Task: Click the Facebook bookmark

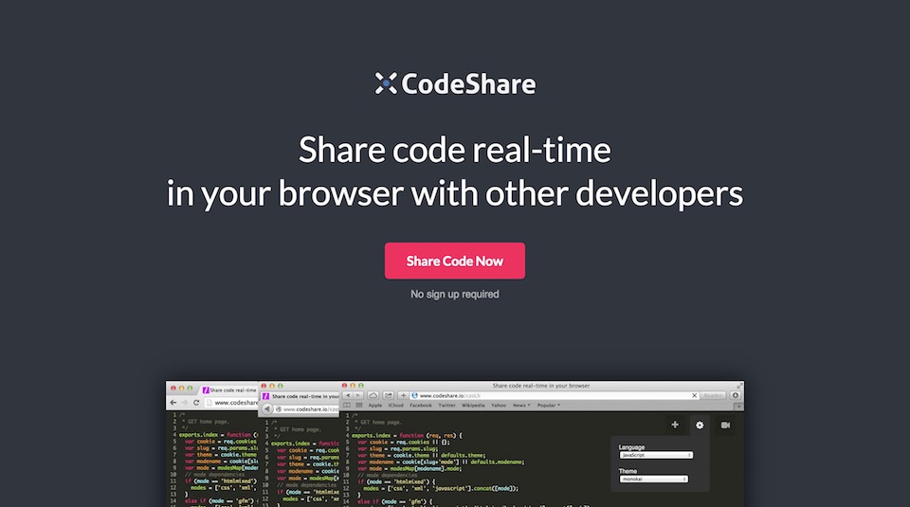Action: 421,406
